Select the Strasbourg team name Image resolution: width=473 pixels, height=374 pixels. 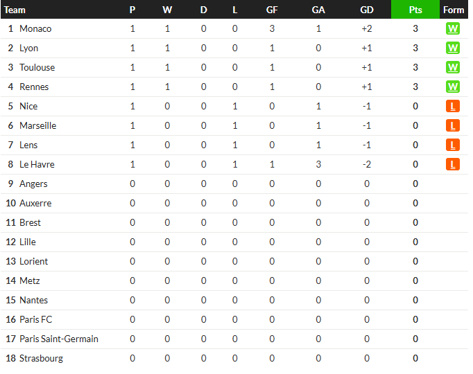coord(41,358)
